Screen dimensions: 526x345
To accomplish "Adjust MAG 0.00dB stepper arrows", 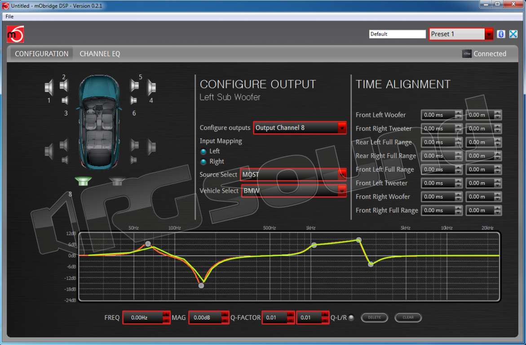I will tap(225, 318).
